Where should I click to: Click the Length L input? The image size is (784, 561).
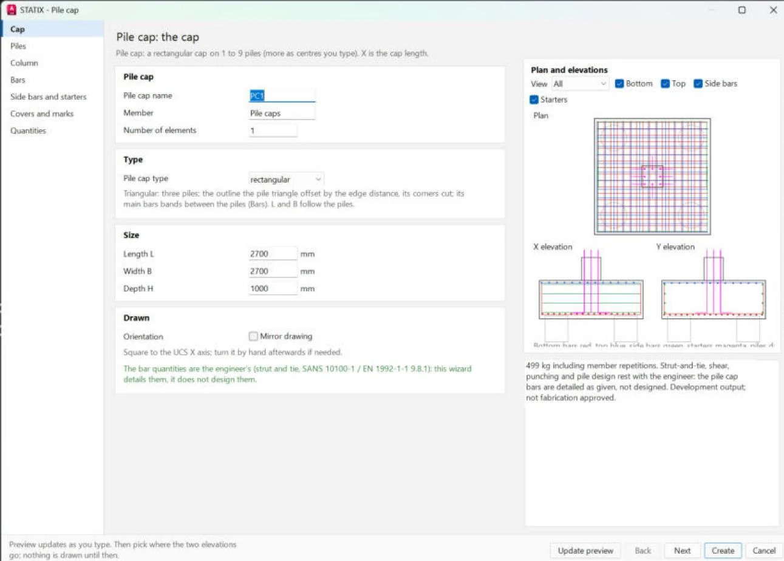273,254
